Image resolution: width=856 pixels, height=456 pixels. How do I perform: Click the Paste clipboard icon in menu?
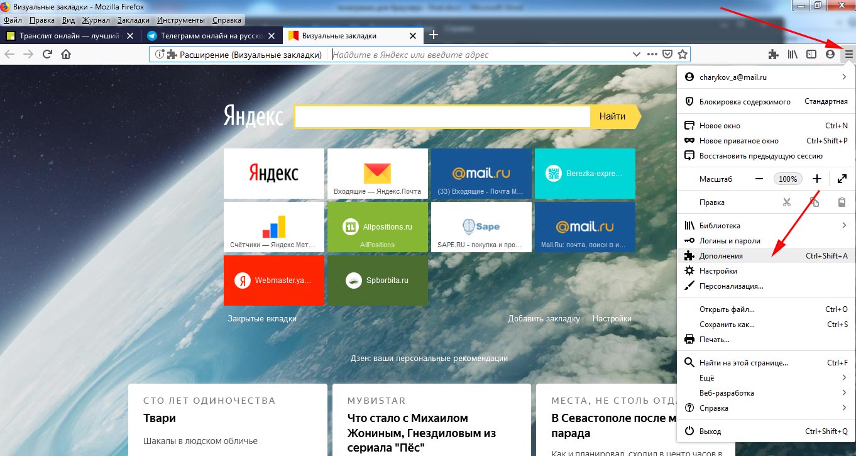842,203
